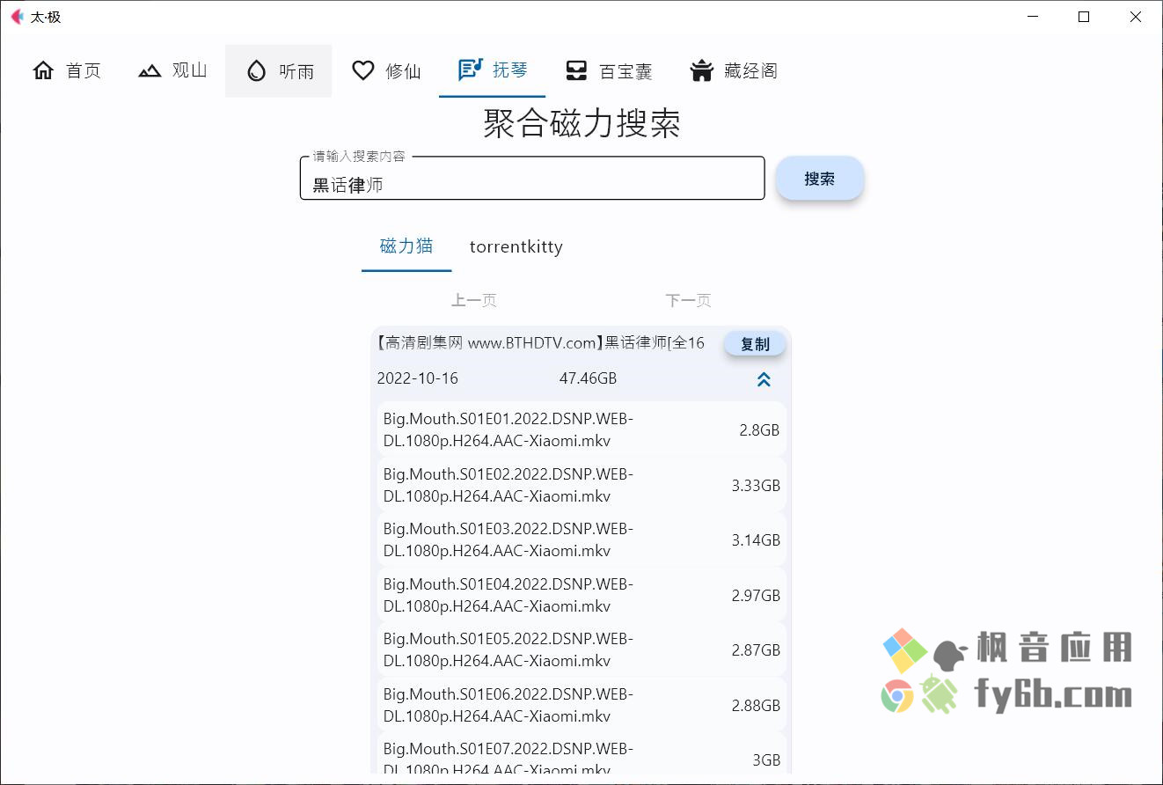Click the 3.14GB size value
Viewport: 1163px width, 785px height.
[756, 540]
